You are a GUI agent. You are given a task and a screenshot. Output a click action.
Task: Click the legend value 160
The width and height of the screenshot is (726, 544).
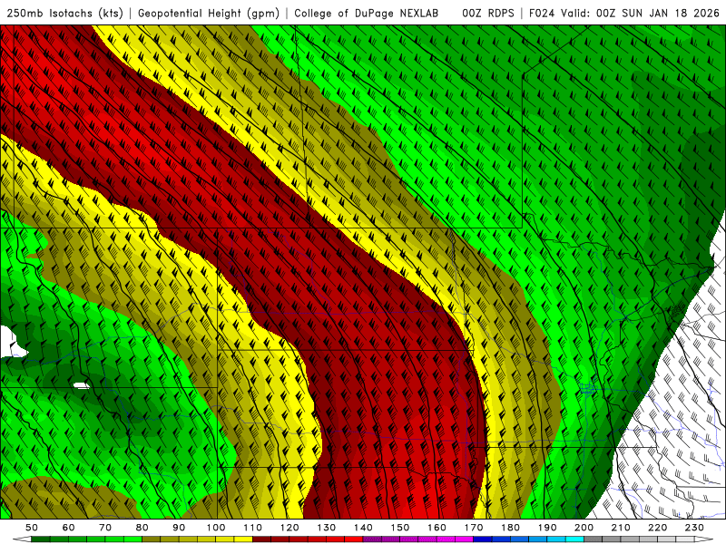[437, 528]
